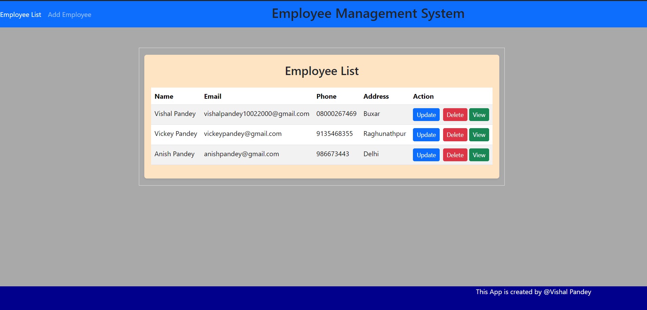The image size is (647, 310).
Task: Click the Phone column header
Action: pyautogui.click(x=326, y=96)
